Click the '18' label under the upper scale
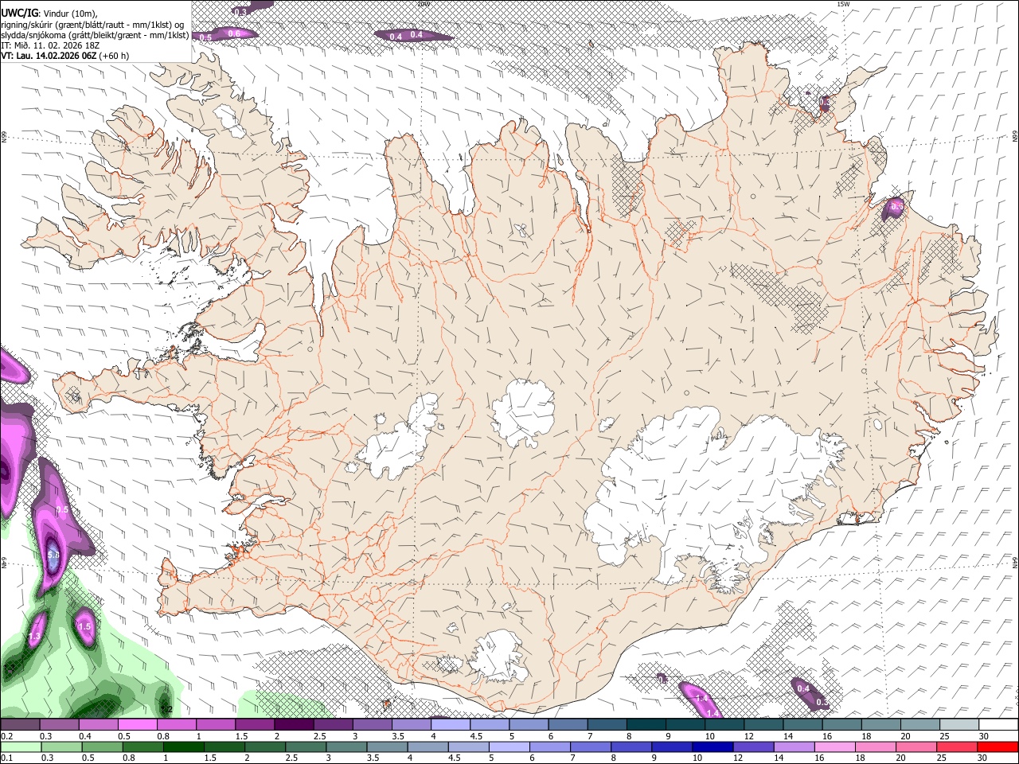The image size is (1019, 764). (865, 736)
